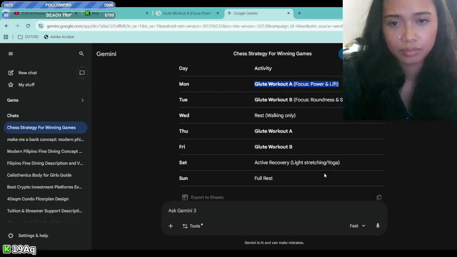The height and width of the screenshot is (257, 457).
Task: Click the Gemini logo text
Action: (x=106, y=54)
